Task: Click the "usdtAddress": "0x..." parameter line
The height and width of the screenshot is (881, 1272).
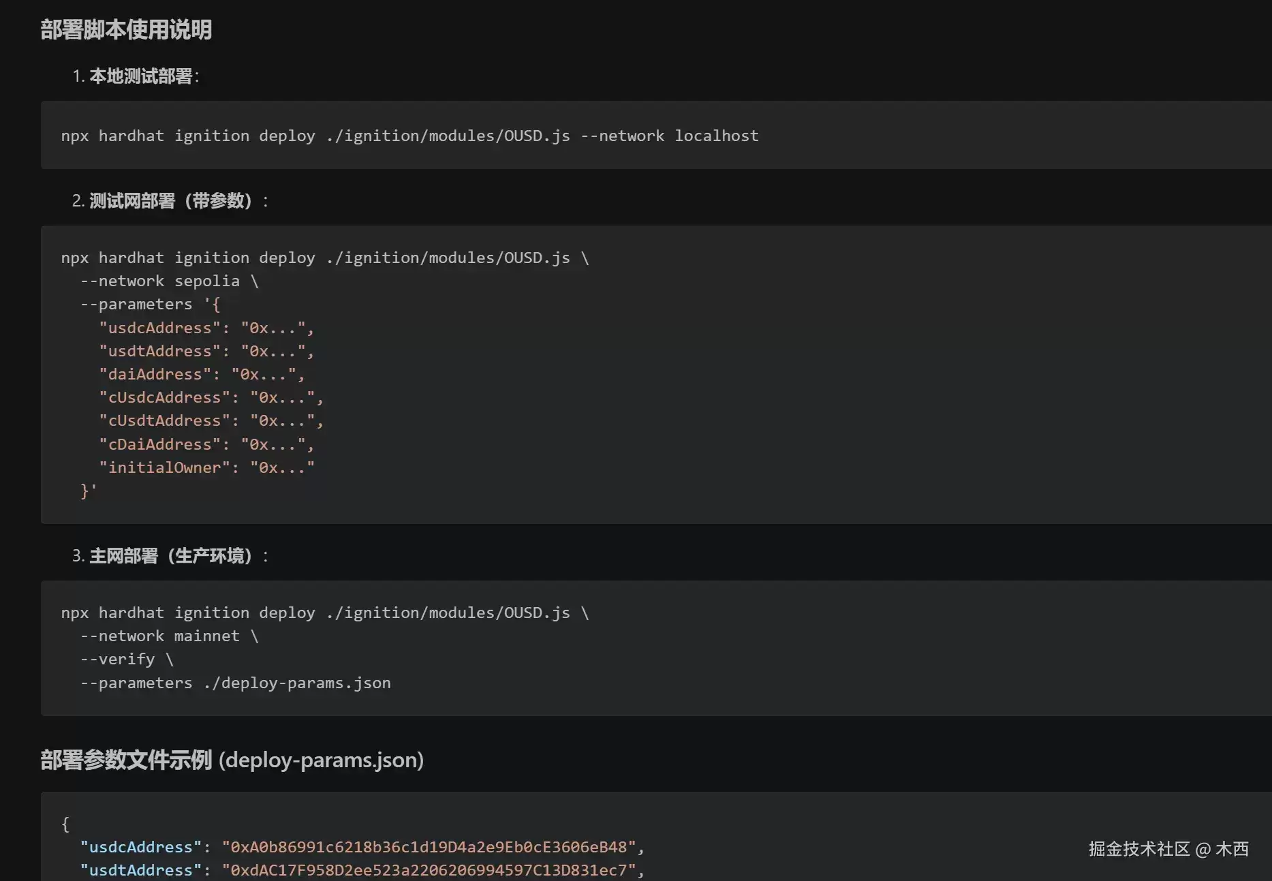Action: pos(206,351)
